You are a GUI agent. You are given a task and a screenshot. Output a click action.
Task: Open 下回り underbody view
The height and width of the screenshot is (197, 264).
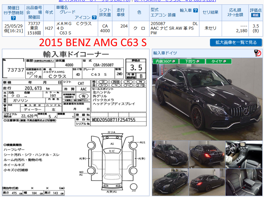point(192,61)
